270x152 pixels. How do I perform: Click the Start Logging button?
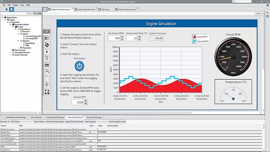click(90, 122)
